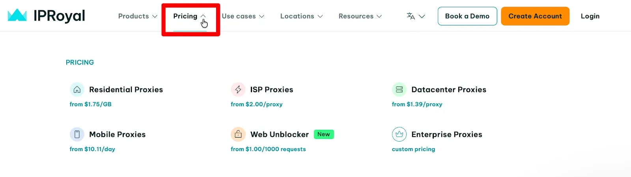Click the IPRoyal brand name text

tap(59, 16)
